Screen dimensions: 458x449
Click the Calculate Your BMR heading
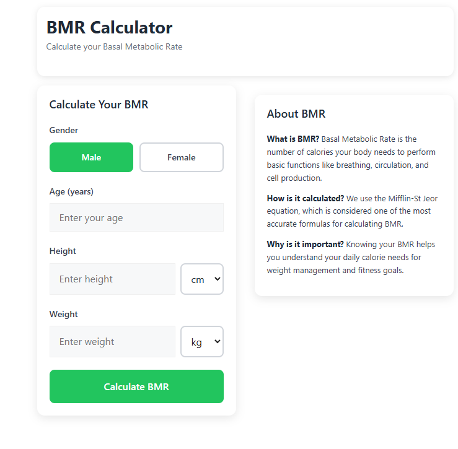click(x=99, y=105)
